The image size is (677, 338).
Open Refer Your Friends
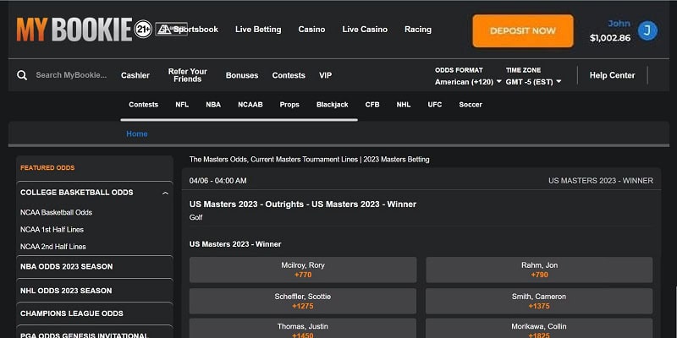[187, 75]
